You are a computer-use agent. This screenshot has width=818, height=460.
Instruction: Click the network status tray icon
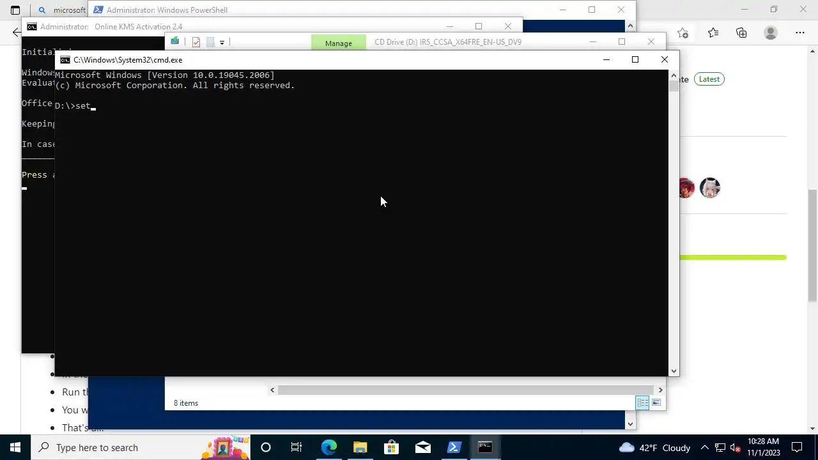pyautogui.click(x=720, y=447)
